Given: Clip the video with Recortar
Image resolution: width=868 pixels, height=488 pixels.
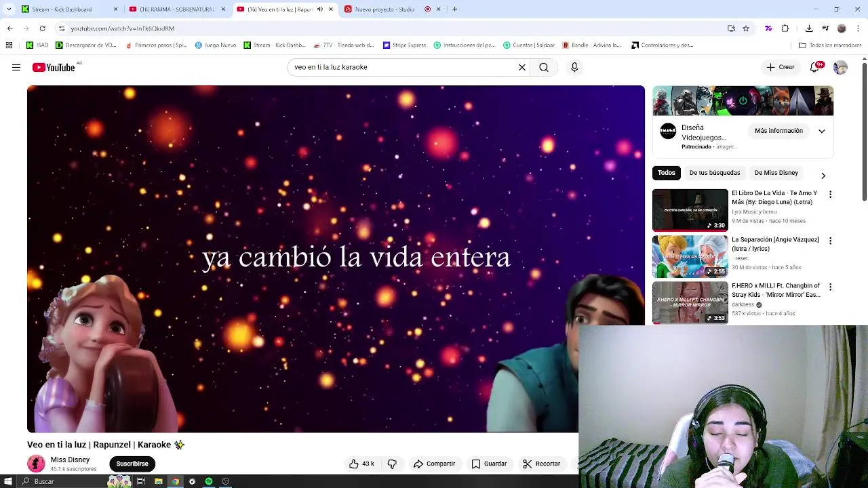Looking at the screenshot, I should tap(542, 464).
